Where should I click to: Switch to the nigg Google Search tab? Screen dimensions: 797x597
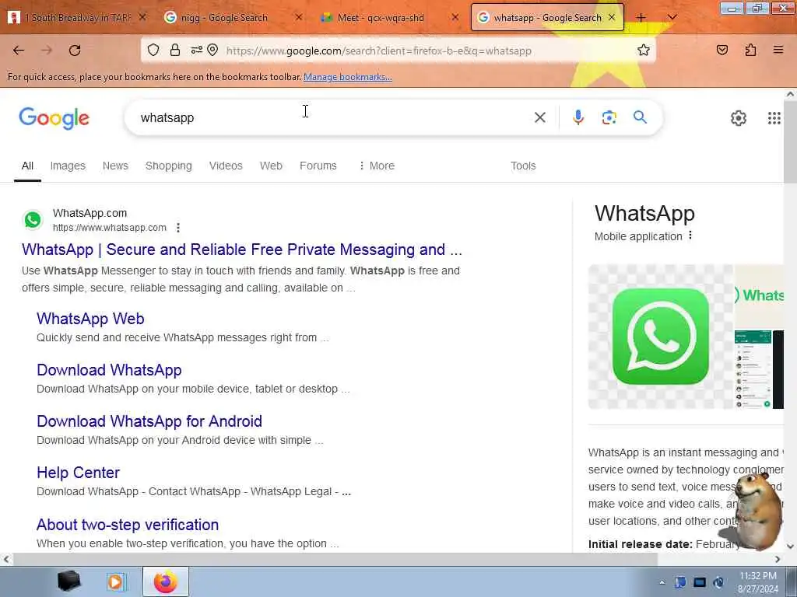[233, 18]
